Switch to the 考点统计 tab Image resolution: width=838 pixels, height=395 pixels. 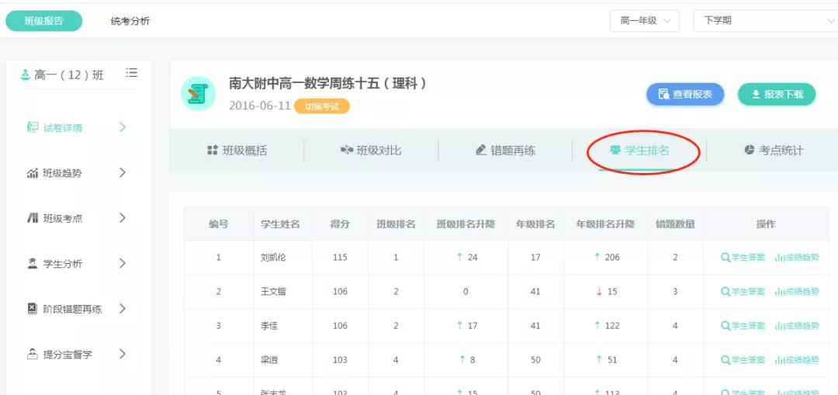tap(773, 151)
